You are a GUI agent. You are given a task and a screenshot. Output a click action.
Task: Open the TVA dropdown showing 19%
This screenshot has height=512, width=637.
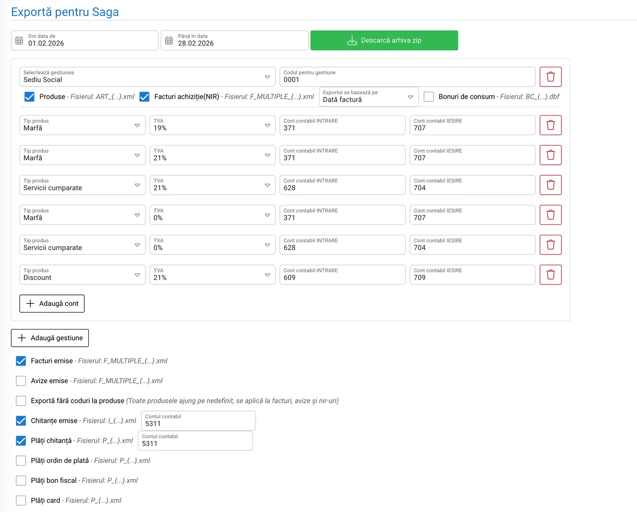[x=212, y=125]
